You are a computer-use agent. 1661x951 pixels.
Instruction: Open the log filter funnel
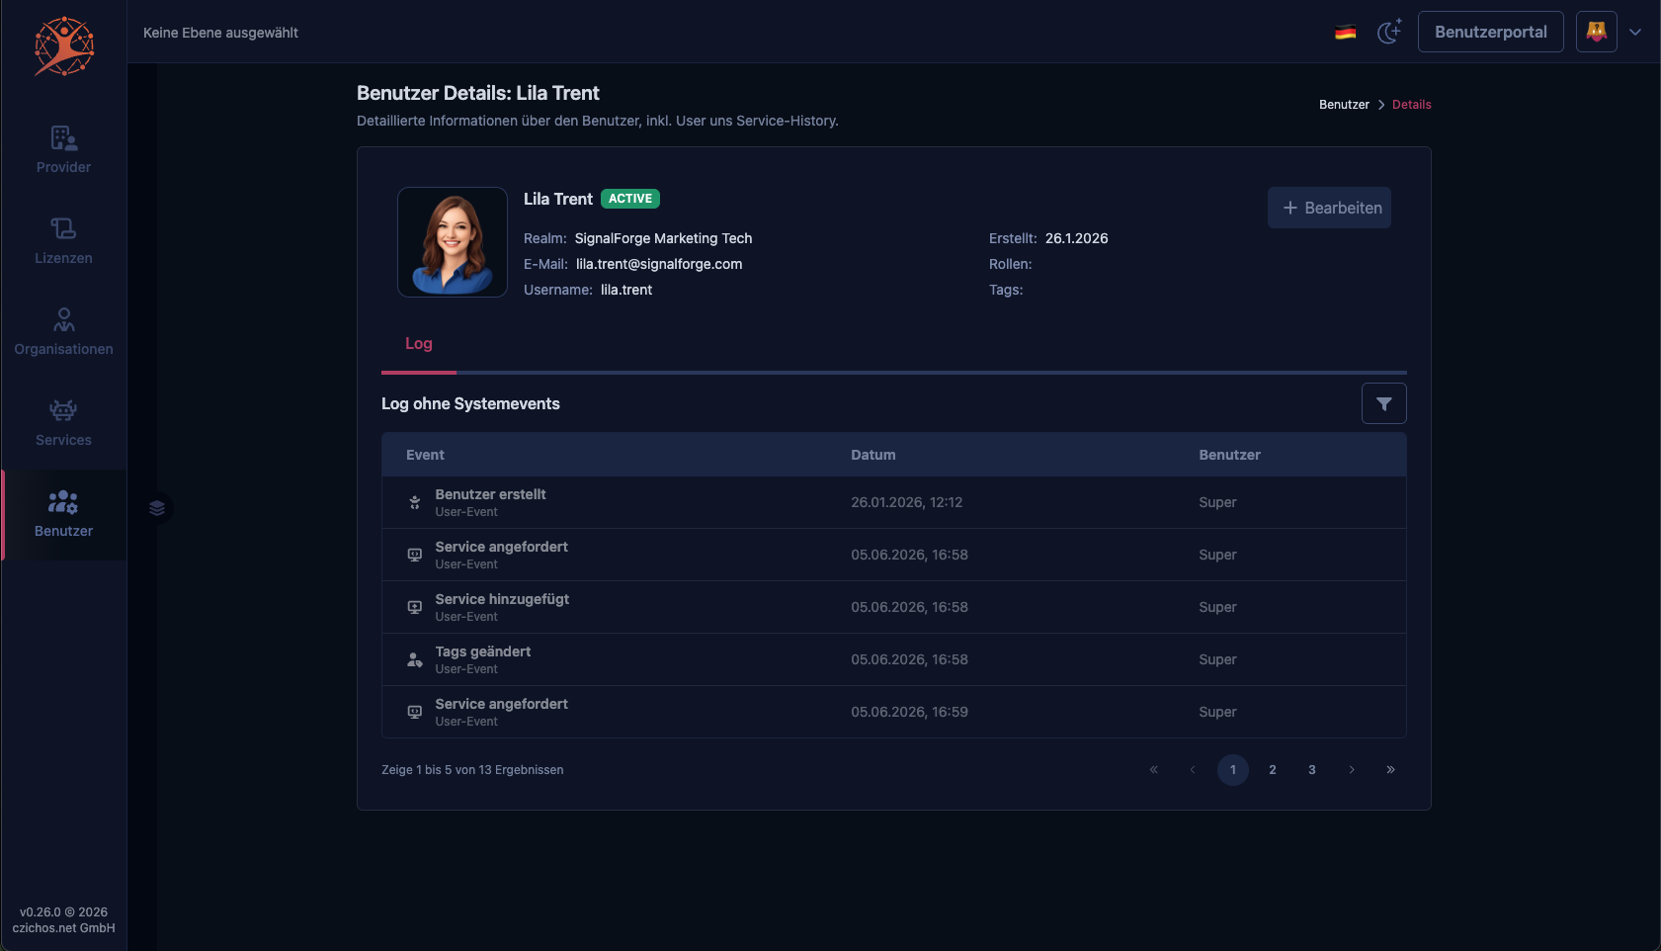(x=1384, y=403)
